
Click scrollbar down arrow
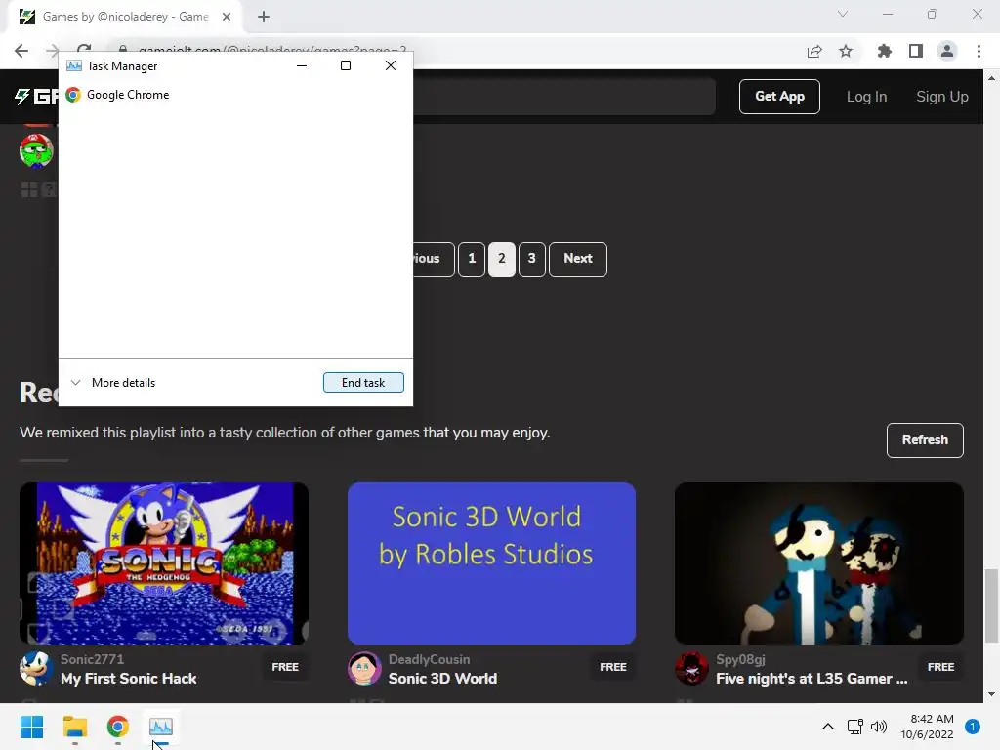991,694
